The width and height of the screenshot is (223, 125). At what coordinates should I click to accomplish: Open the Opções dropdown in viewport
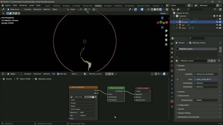[164, 13]
